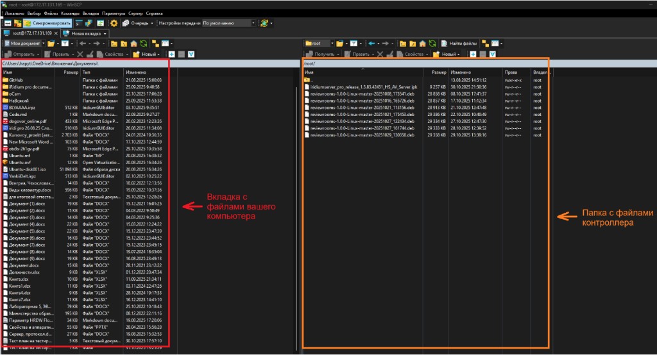Open the По умолчанию transfer settings dropdown

[228, 24]
